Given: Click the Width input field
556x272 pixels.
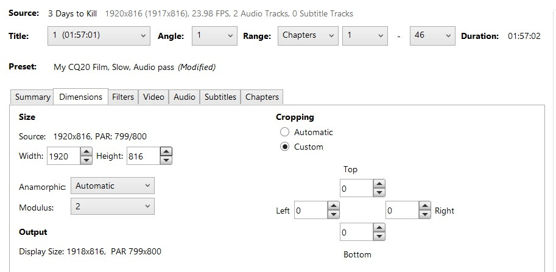Looking at the screenshot, I should click(63, 156).
